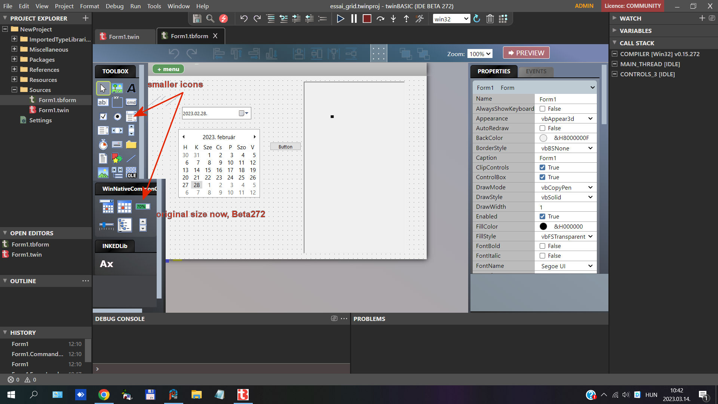Open the Settings item in Project Explorer
Screen dimensions: 718x404
[40, 120]
